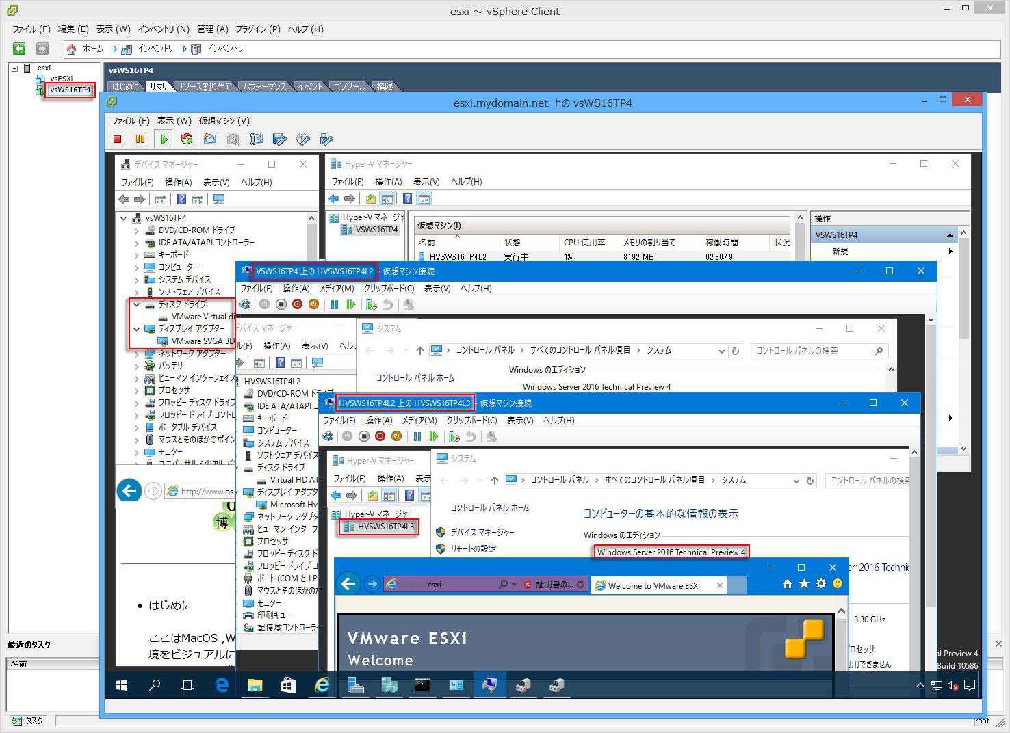This screenshot has height=733, width=1010.
Task: Expand DVD/CD-ROM ドライブ node in vsWS16TP4 Device Manager
Action: 136,231
